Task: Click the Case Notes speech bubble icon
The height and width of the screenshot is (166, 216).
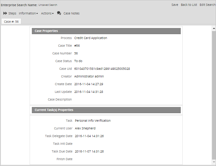Action: [59, 14]
